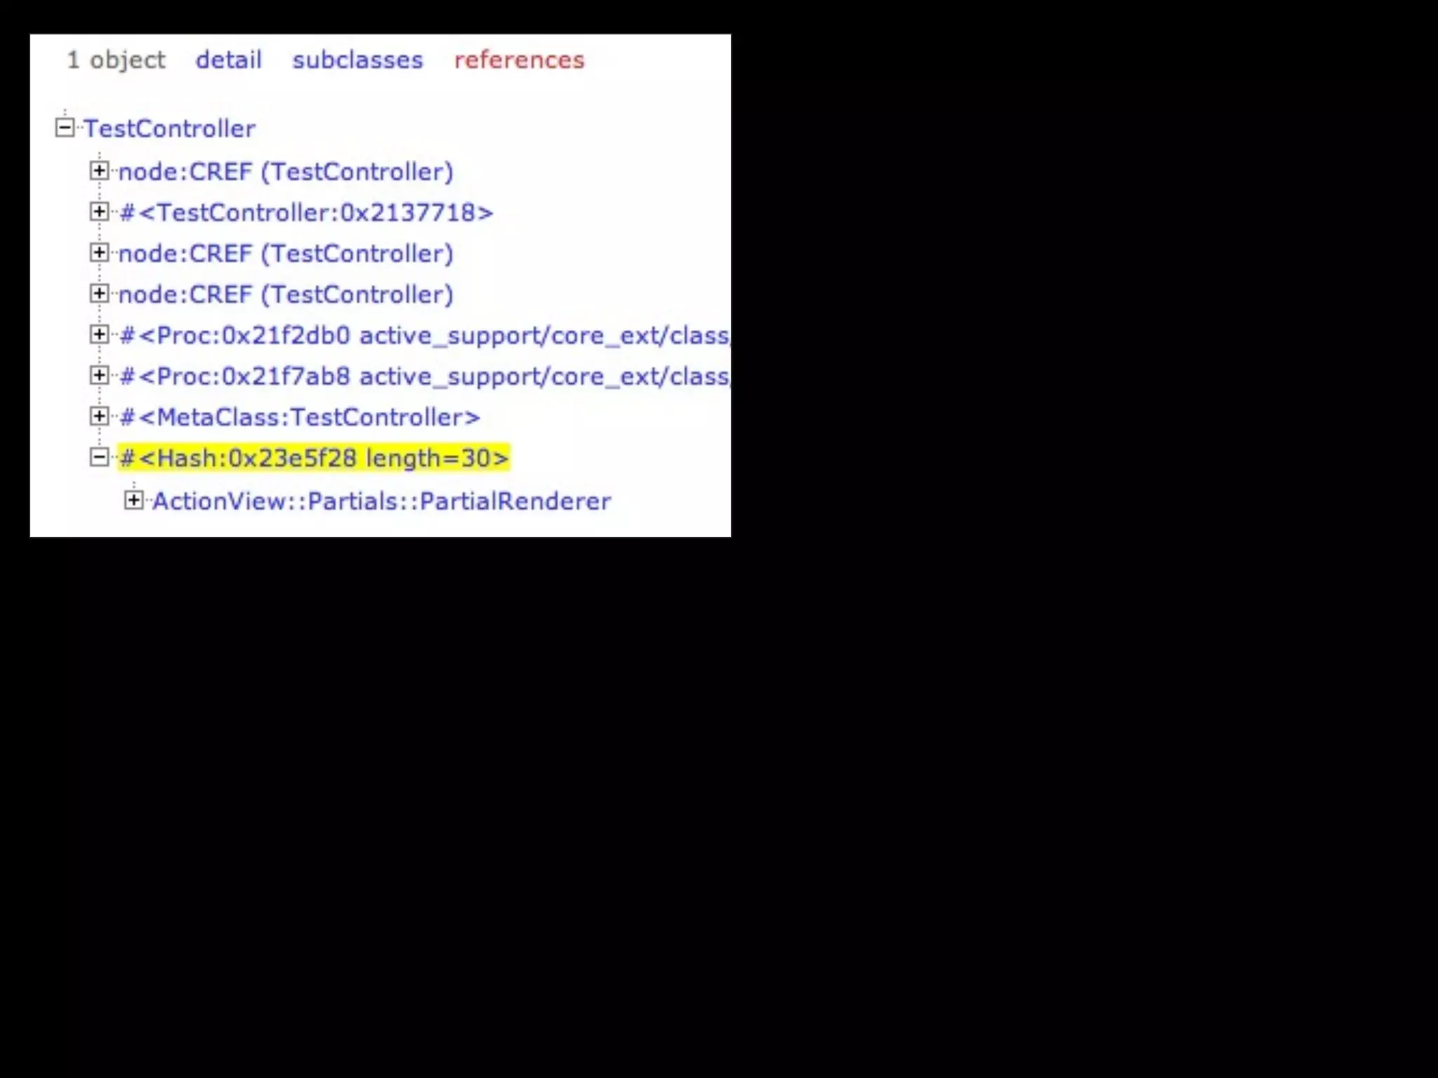Open the detail tab
The height and width of the screenshot is (1078, 1438).
click(x=228, y=60)
